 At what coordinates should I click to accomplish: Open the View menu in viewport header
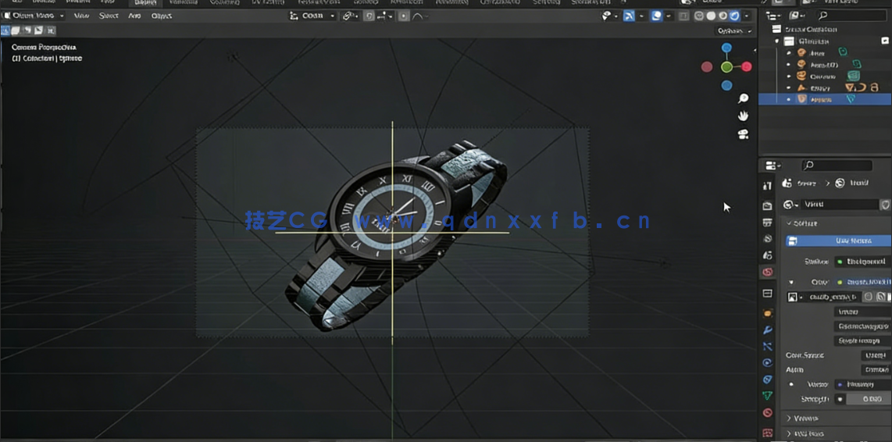81,16
